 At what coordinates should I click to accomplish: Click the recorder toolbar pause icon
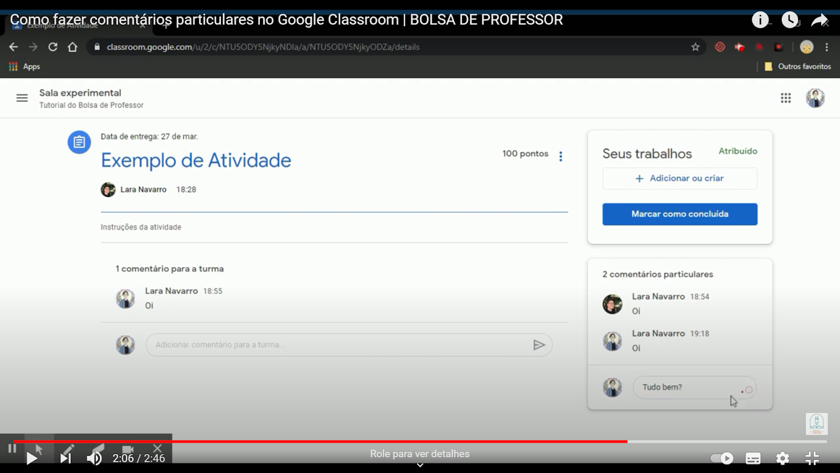click(x=12, y=448)
